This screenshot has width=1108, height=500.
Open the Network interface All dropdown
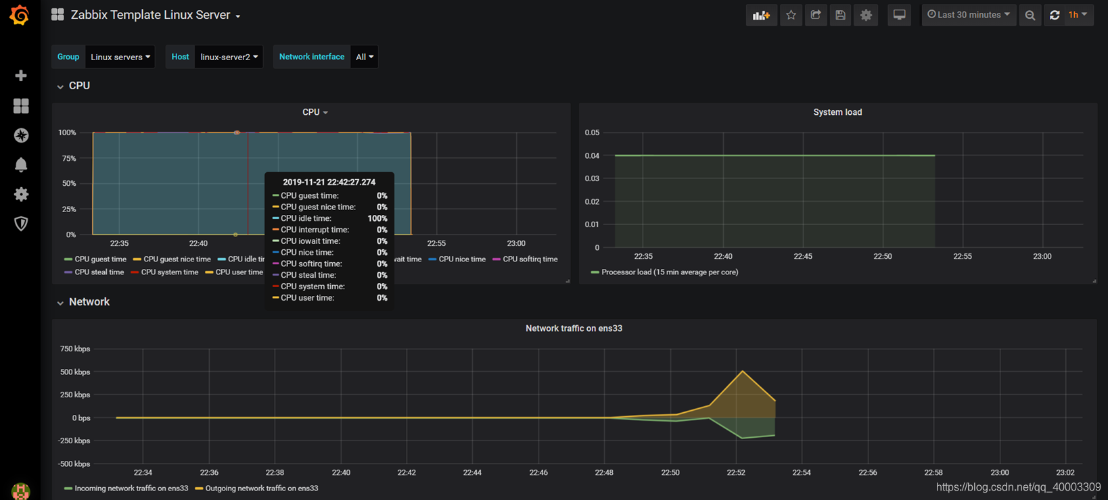point(365,57)
